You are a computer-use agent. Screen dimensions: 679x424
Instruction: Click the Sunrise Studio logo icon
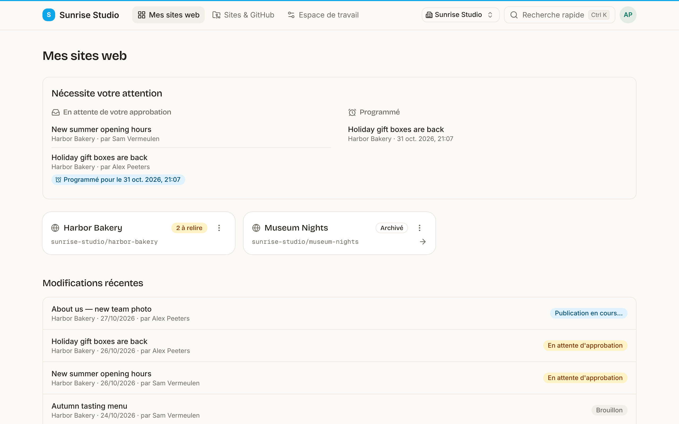point(49,15)
